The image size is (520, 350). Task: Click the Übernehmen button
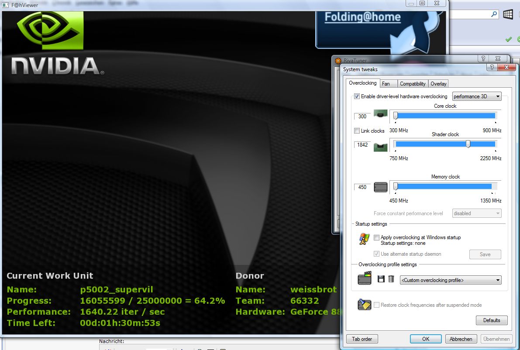496,339
